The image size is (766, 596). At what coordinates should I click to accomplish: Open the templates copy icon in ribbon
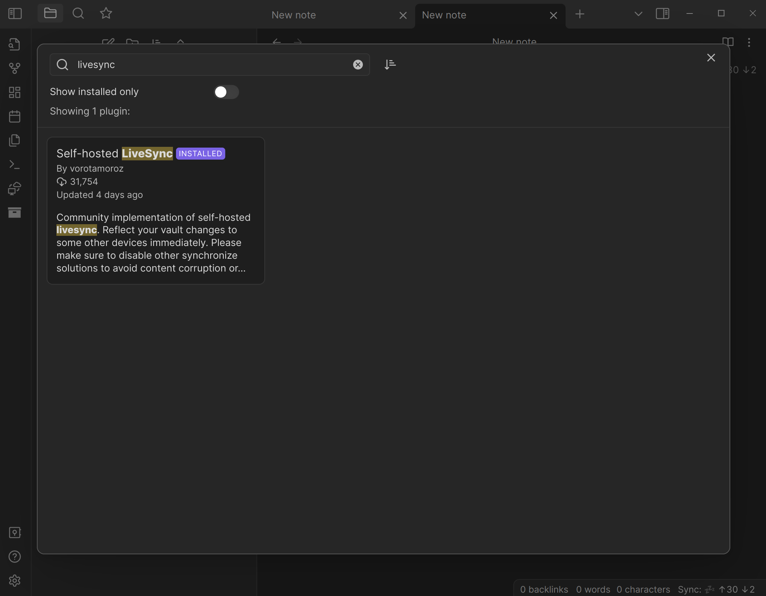click(15, 140)
